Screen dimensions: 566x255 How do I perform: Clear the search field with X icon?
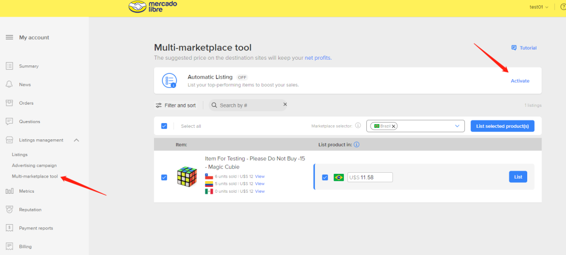(285, 105)
